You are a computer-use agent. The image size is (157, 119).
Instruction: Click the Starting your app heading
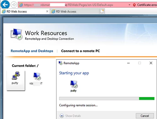click(74, 73)
